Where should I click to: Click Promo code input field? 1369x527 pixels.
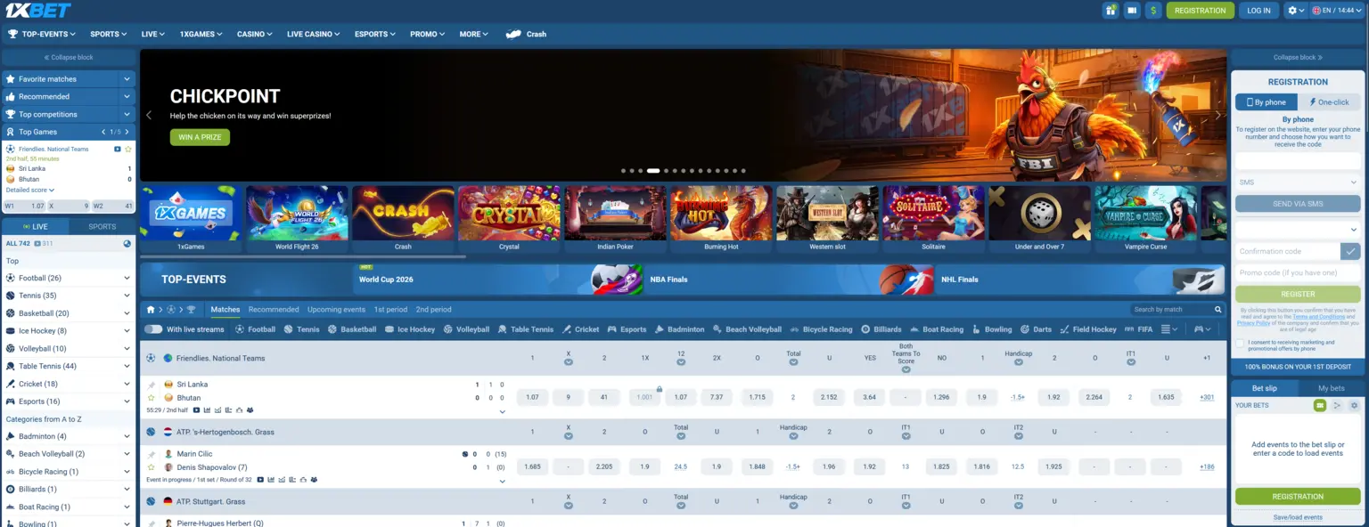[x=1298, y=272]
